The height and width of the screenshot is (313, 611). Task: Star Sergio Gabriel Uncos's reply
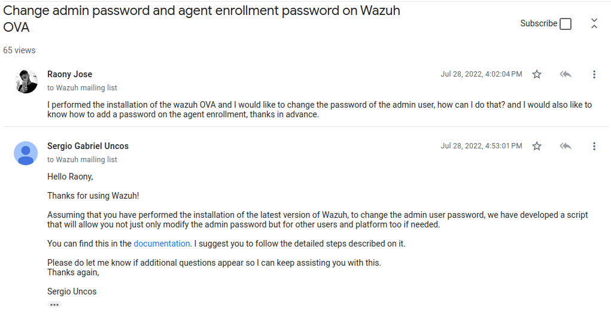pos(537,146)
